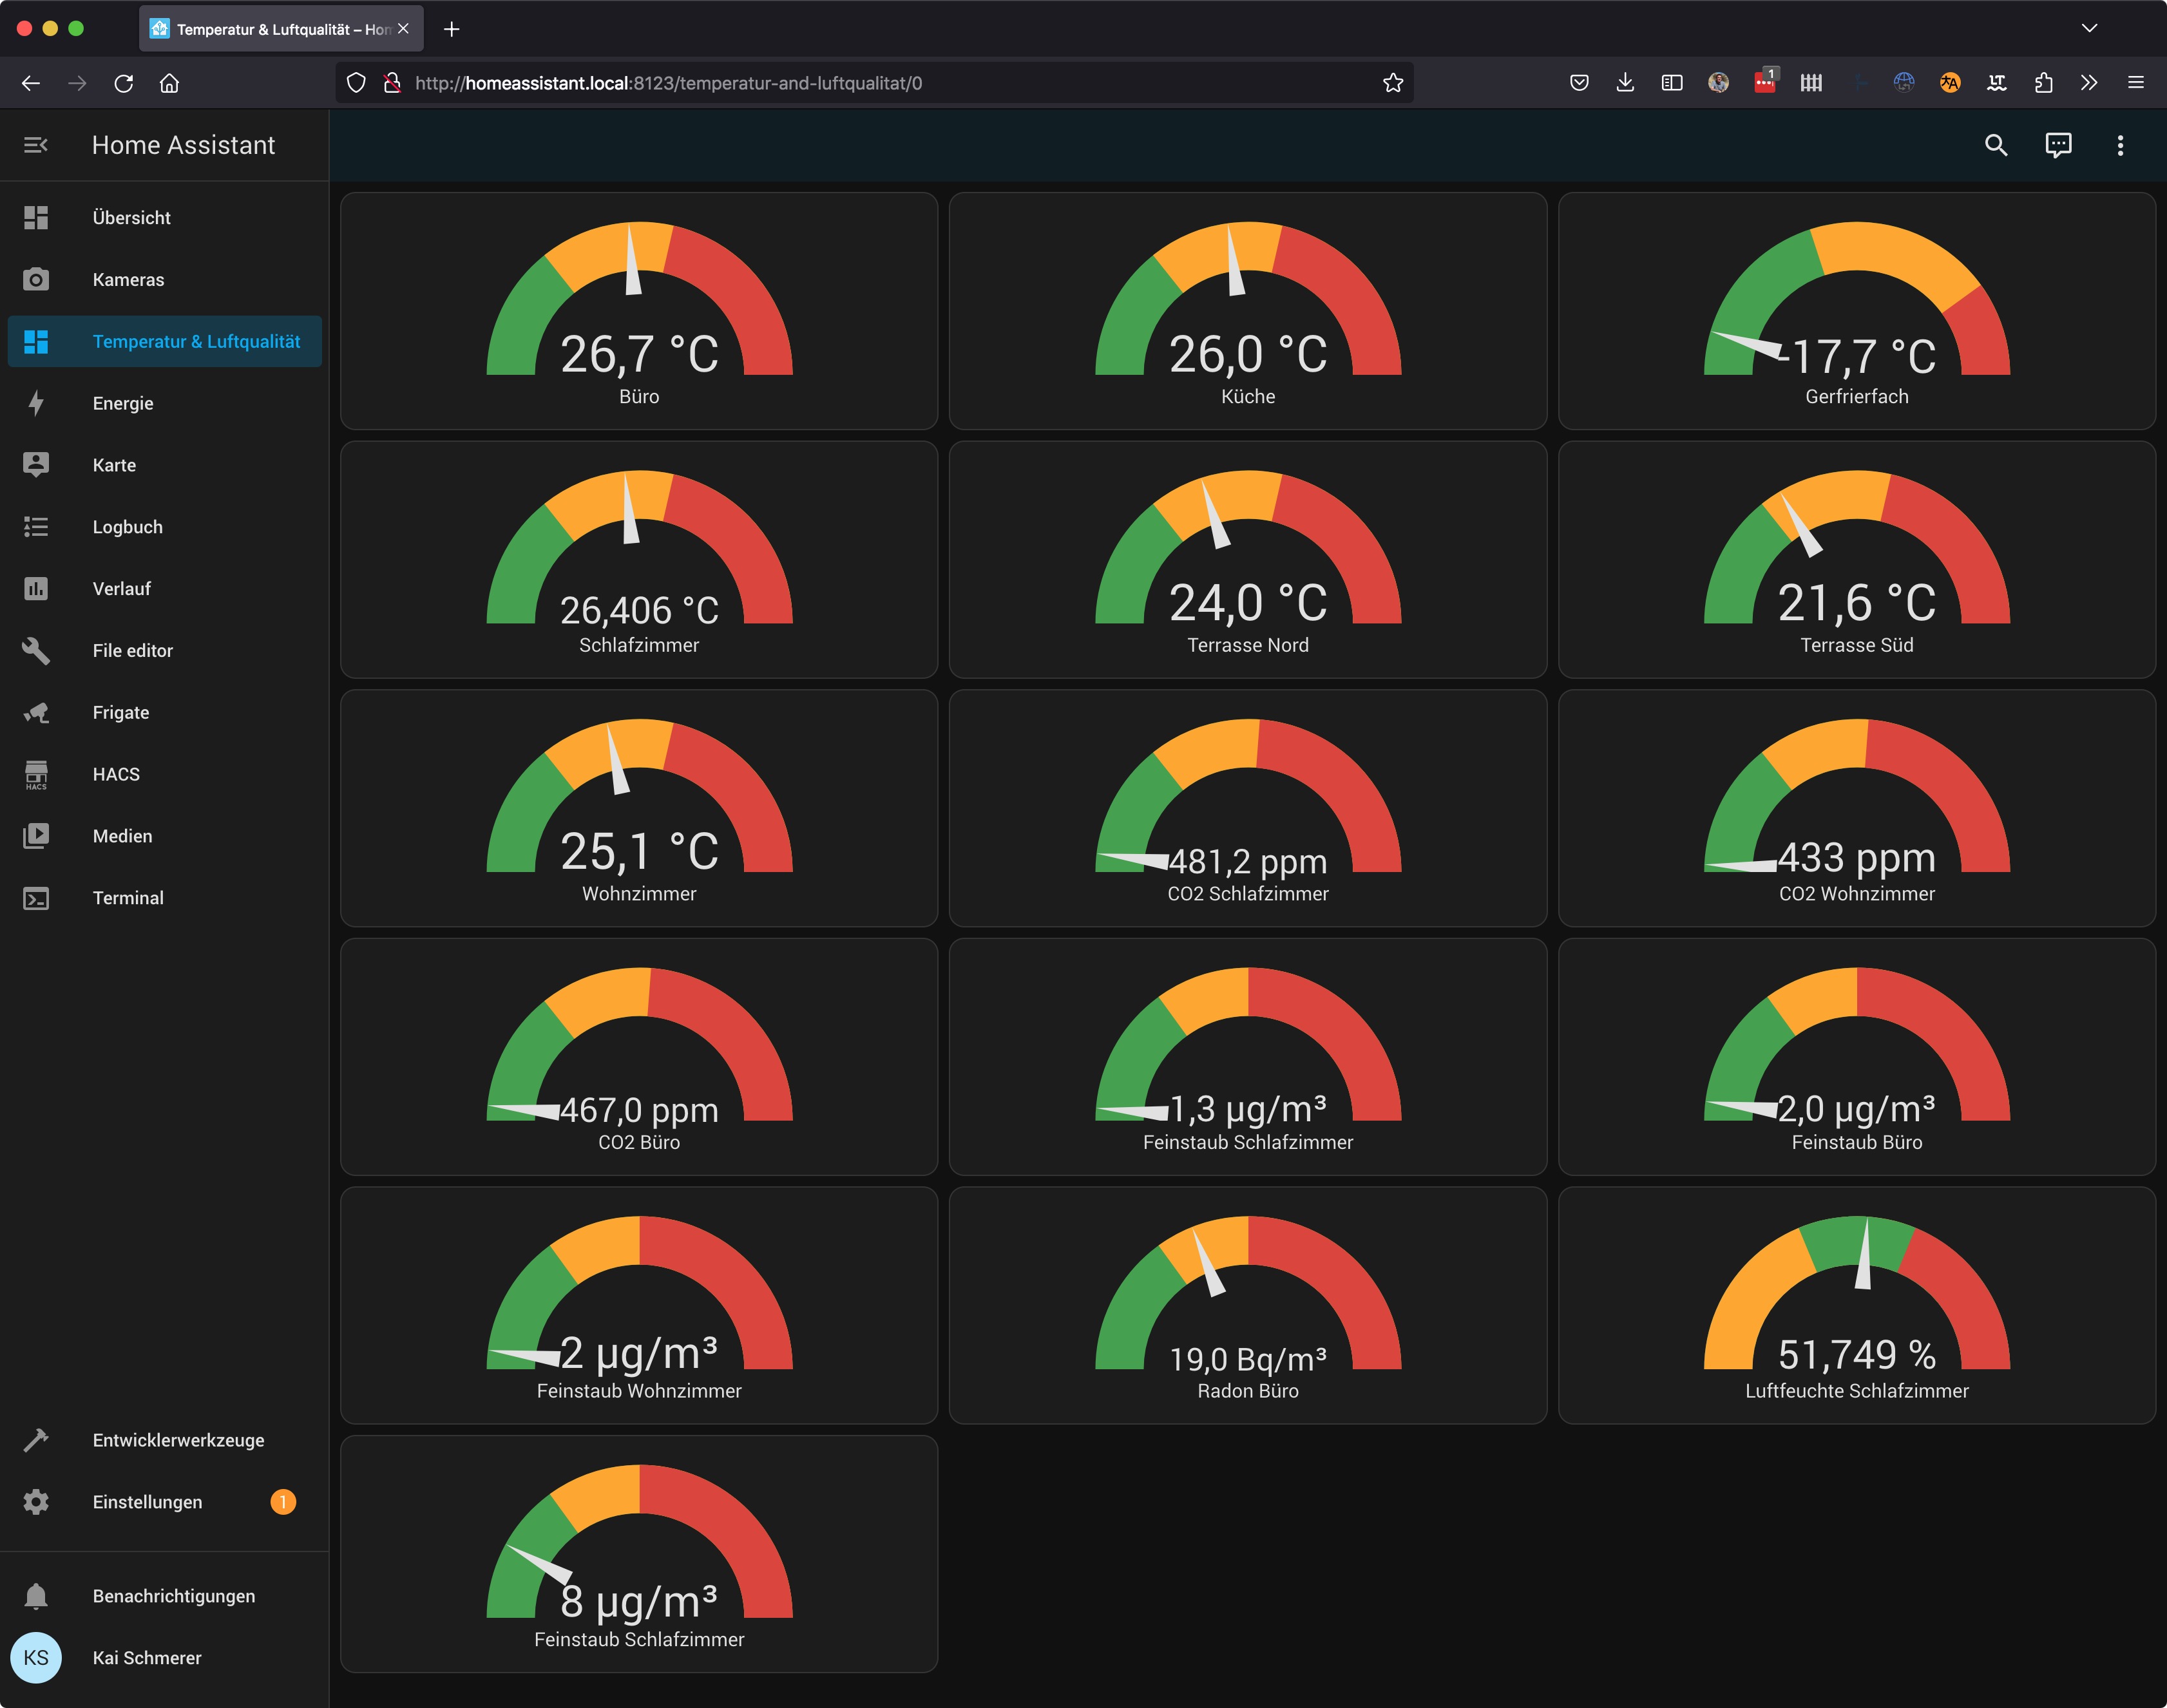Go to the Energie dashboard
This screenshot has height=1708, width=2167.
123,403
